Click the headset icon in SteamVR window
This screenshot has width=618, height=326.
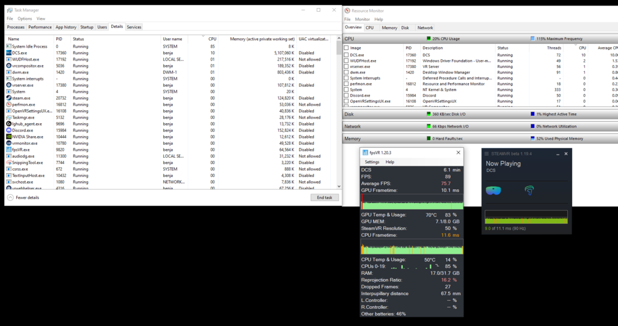pos(493,191)
